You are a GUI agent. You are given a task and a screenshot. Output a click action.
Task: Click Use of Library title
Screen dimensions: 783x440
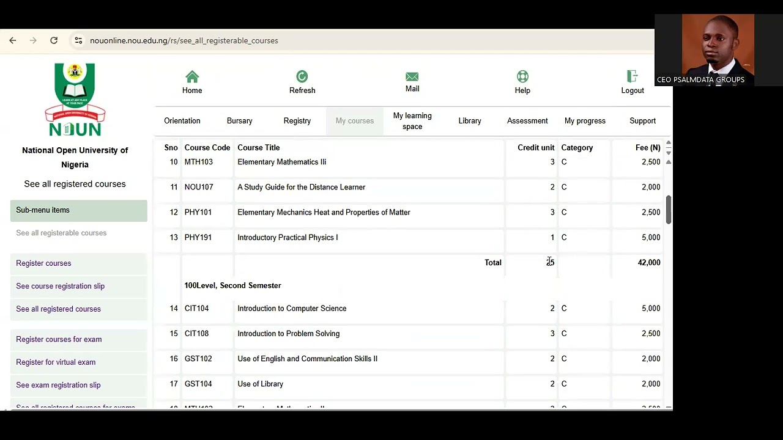(x=261, y=384)
